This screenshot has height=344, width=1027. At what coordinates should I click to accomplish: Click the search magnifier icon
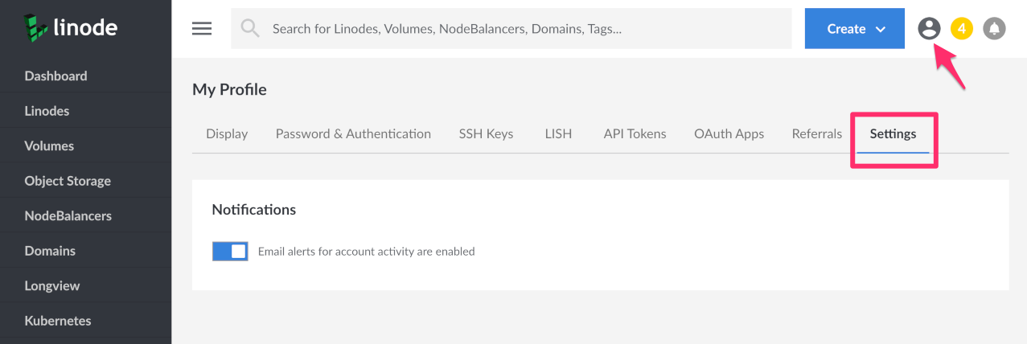tap(250, 29)
